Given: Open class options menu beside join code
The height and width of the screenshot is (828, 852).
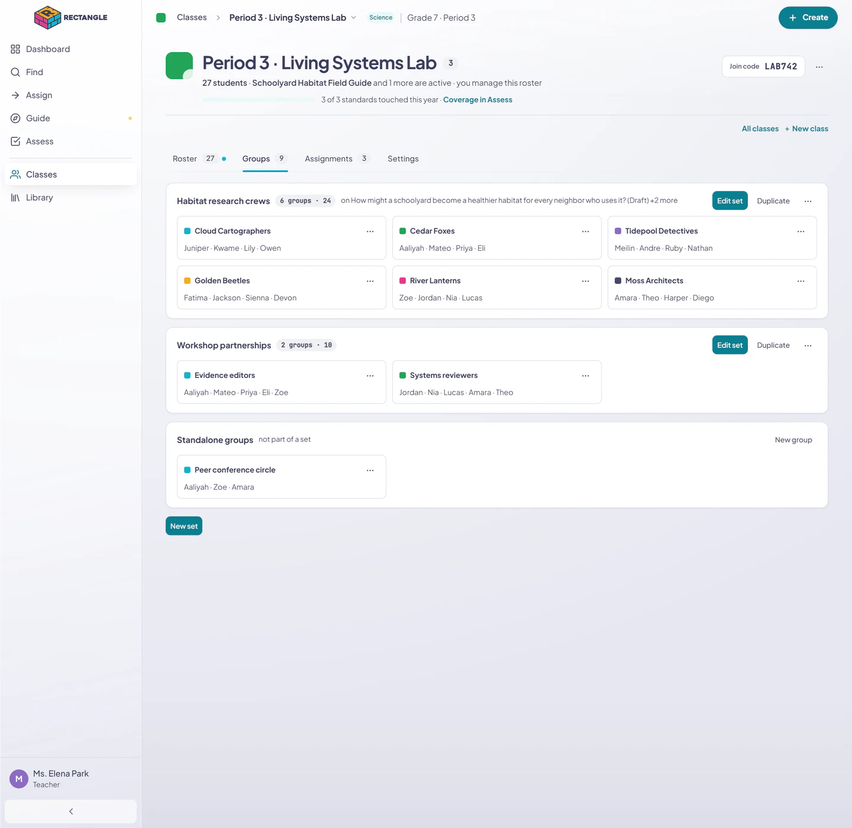Looking at the screenshot, I should tap(819, 67).
